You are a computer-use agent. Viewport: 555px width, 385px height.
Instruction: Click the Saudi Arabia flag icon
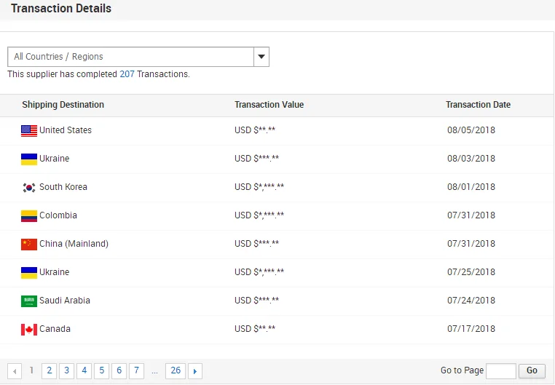click(x=29, y=301)
